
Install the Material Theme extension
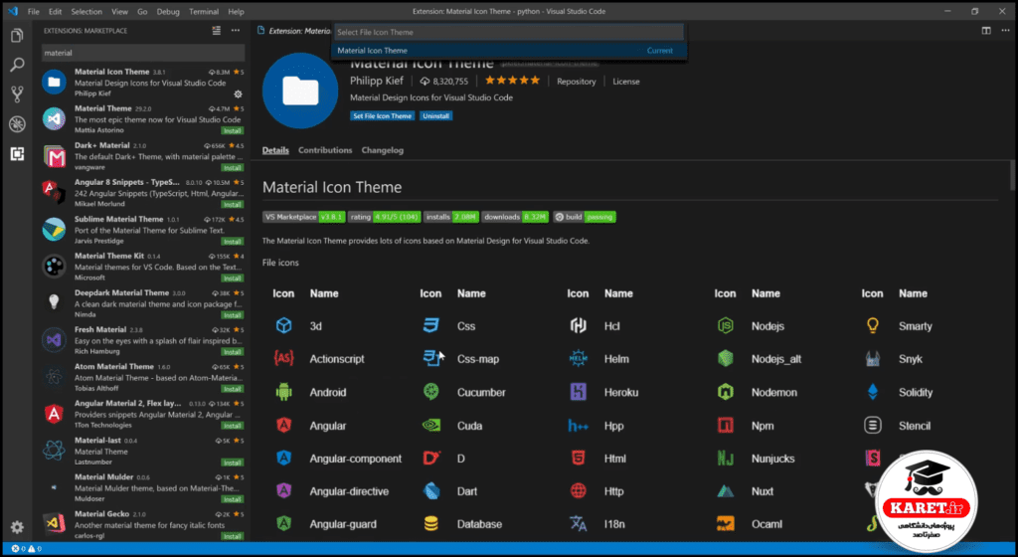click(232, 130)
